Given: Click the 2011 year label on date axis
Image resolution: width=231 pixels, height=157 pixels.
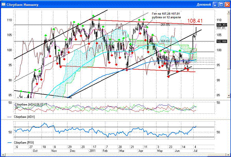Looking at the screenshot, I should (93, 151).
